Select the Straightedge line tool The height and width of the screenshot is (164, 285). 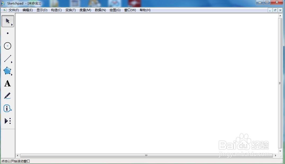click(x=8, y=58)
